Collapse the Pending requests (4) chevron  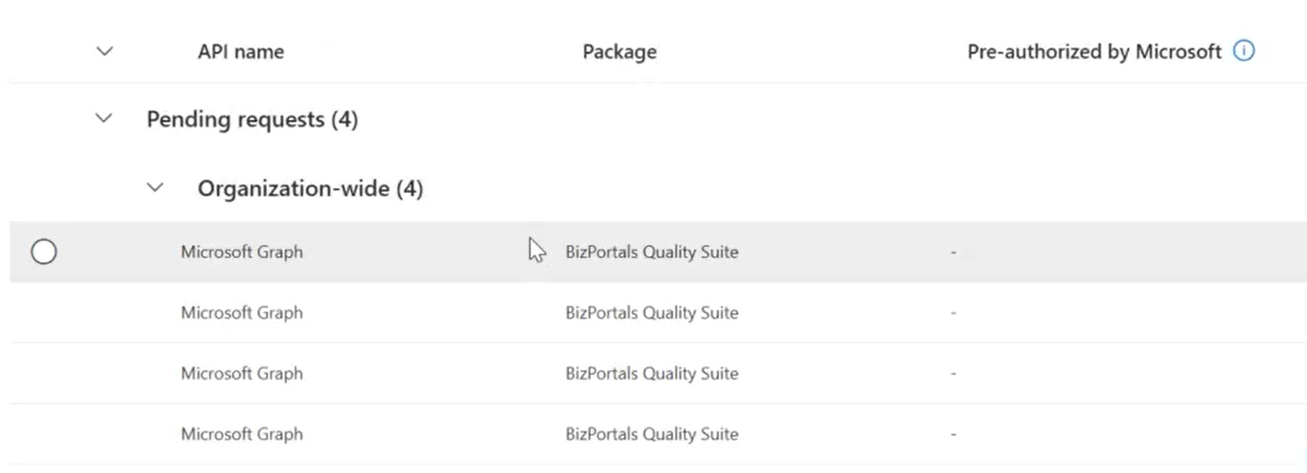pyautogui.click(x=104, y=119)
